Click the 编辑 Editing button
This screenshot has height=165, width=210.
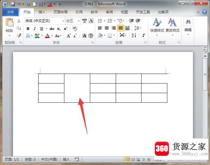[188, 27]
